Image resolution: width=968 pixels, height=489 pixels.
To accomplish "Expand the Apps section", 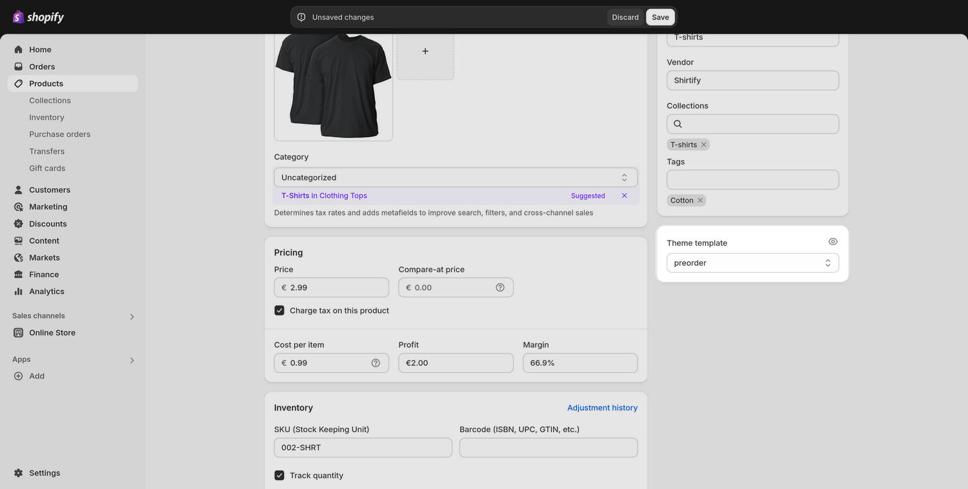I will [132, 361].
